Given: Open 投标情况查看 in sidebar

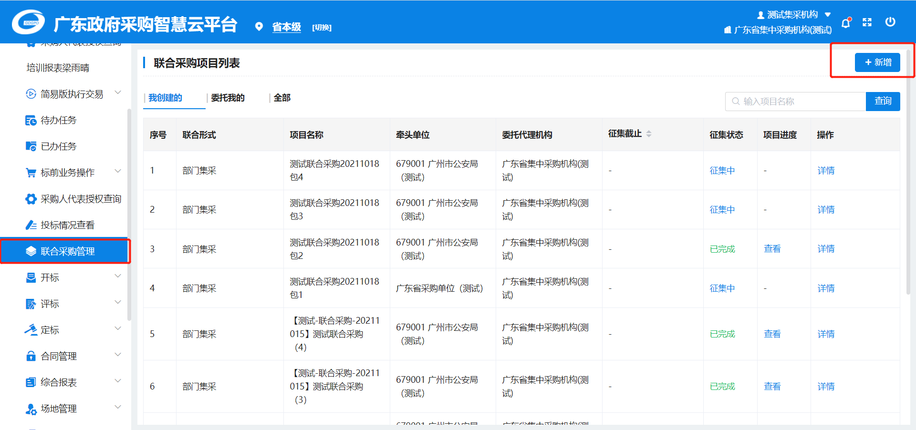Looking at the screenshot, I should [x=67, y=225].
